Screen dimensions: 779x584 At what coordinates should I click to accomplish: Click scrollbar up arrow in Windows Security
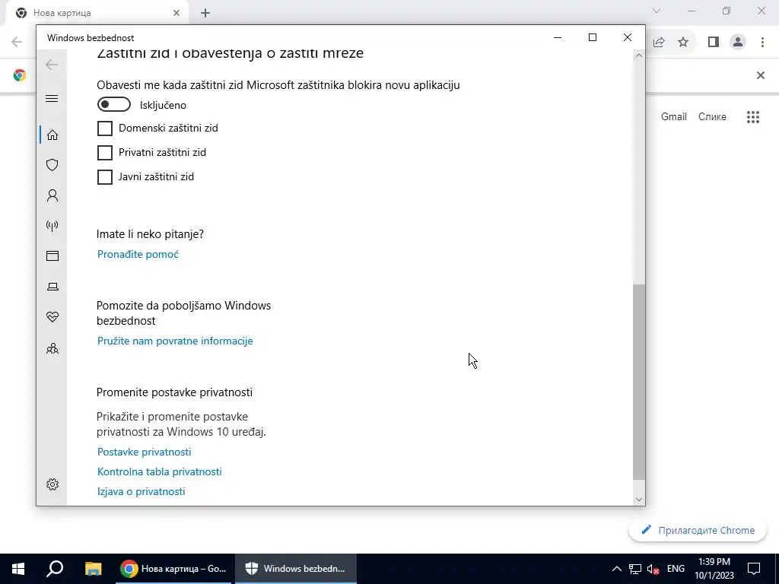[639, 56]
